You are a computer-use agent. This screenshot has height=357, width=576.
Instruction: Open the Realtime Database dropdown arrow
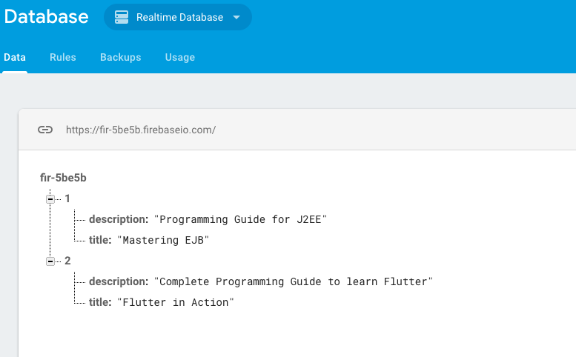(x=236, y=17)
